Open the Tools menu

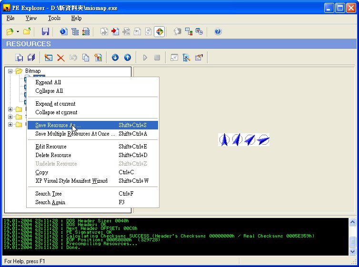(x=54, y=18)
